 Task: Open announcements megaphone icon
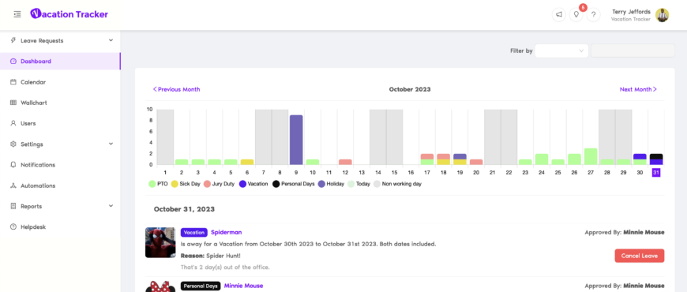point(558,14)
